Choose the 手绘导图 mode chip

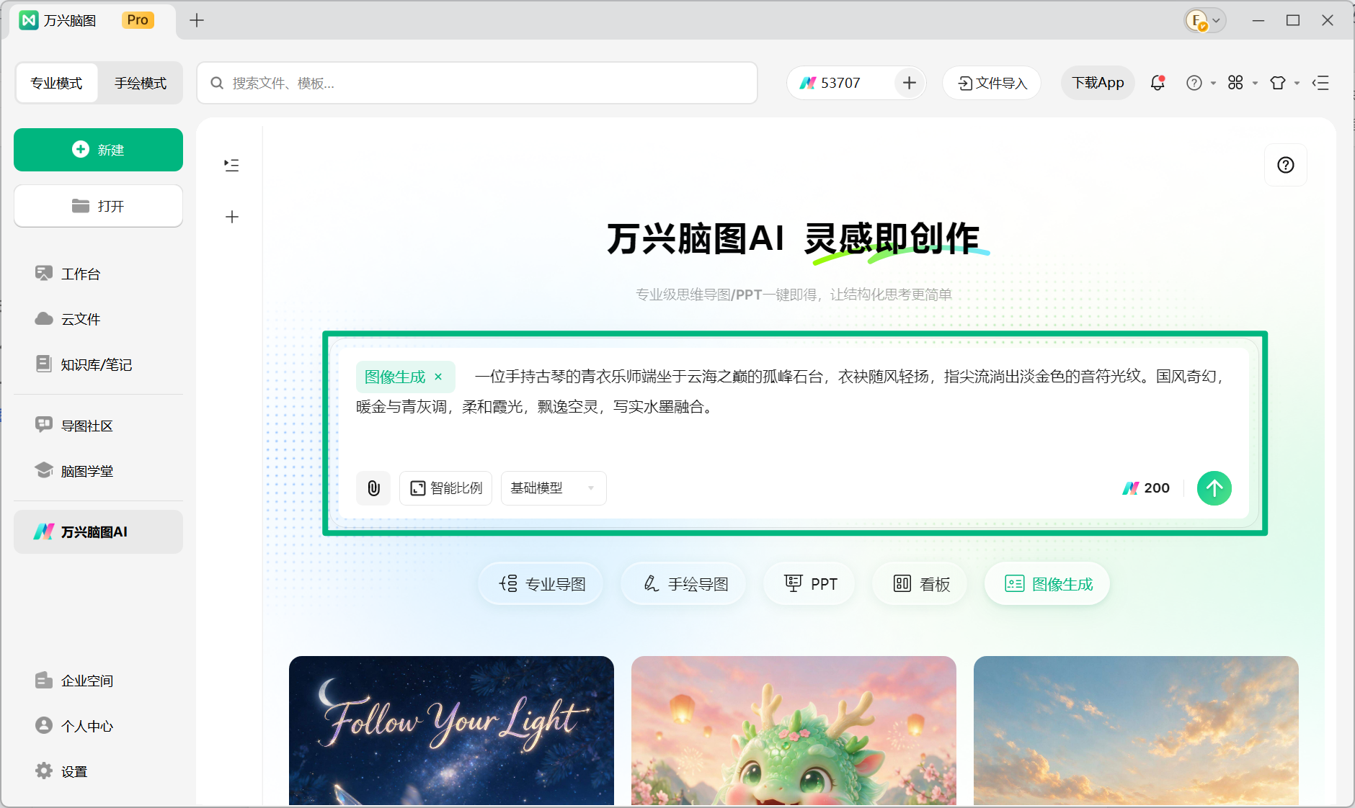(x=684, y=583)
